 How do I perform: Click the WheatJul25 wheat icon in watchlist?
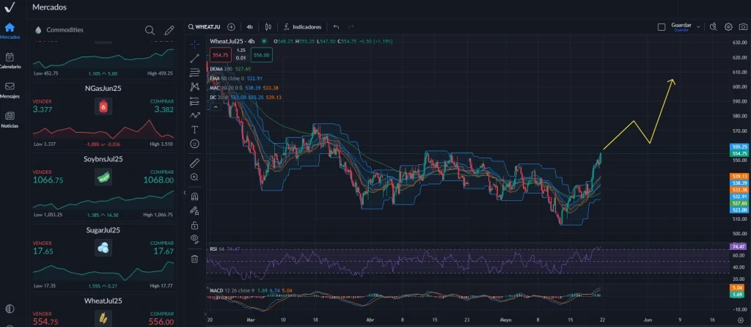click(x=103, y=317)
